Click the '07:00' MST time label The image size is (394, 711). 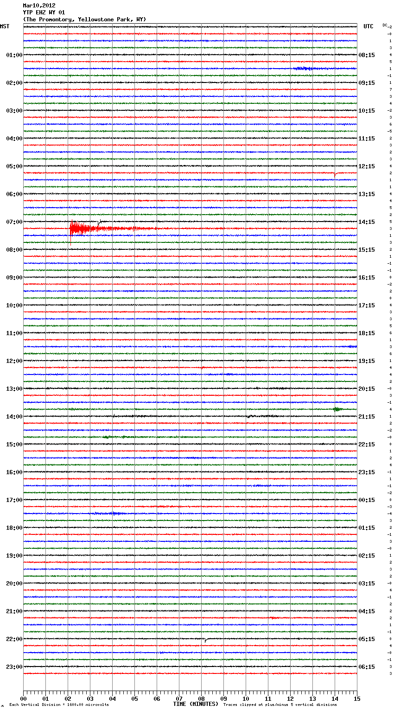(x=14, y=222)
